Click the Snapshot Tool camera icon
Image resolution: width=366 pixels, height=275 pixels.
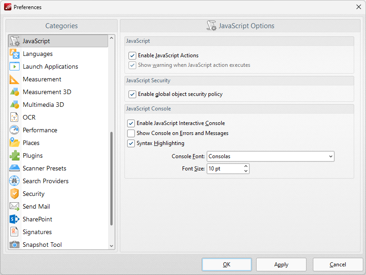15,245
